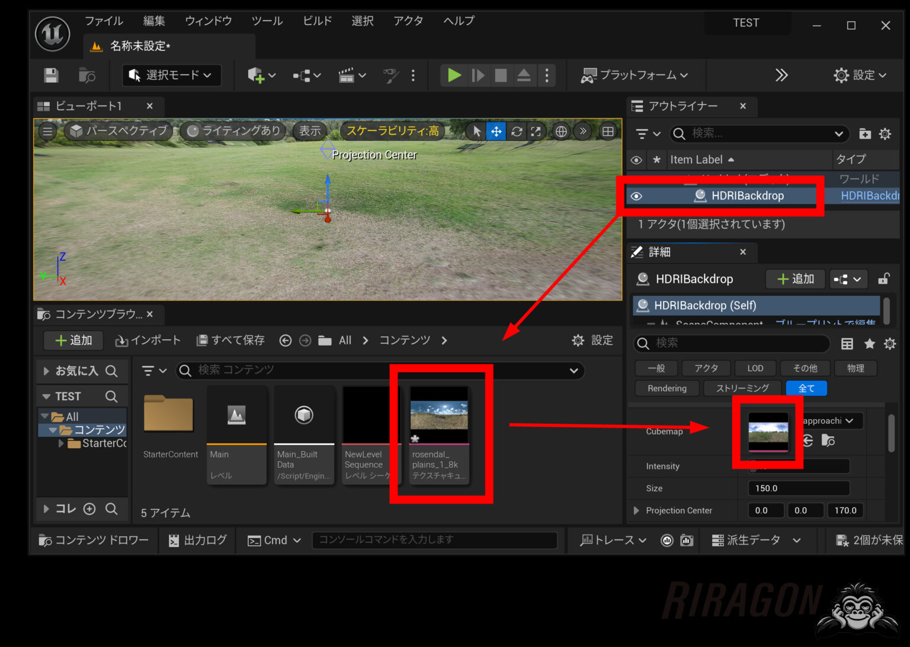Expand the Projection Center property row
Viewport: 910px width, 647px height.
[x=637, y=510]
